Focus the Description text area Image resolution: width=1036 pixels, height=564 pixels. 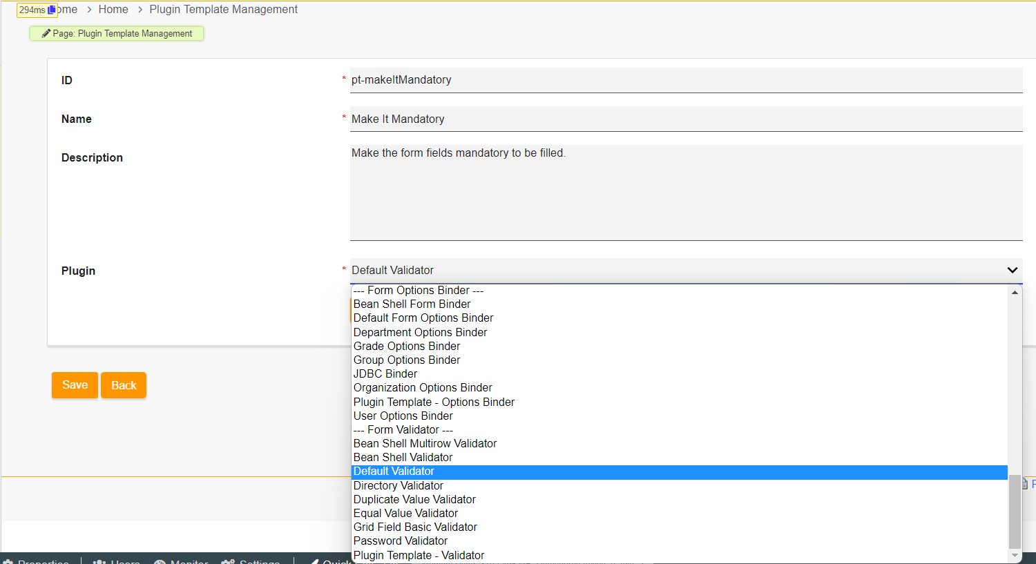point(687,193)
